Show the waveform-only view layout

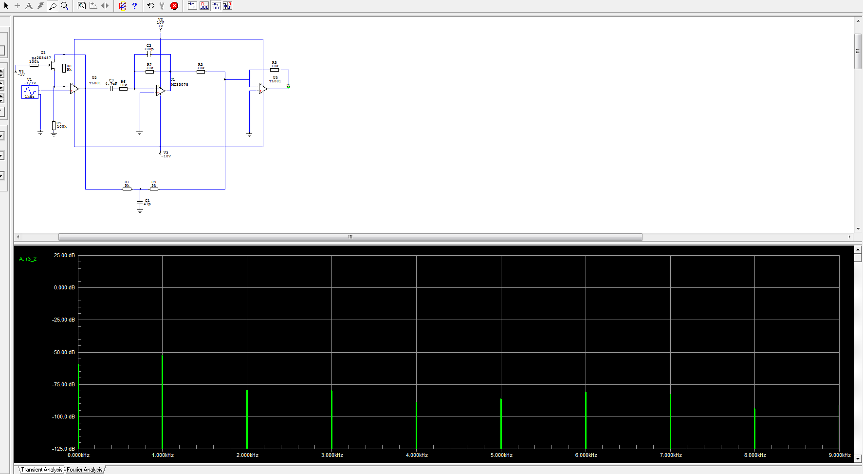point(204,6)
